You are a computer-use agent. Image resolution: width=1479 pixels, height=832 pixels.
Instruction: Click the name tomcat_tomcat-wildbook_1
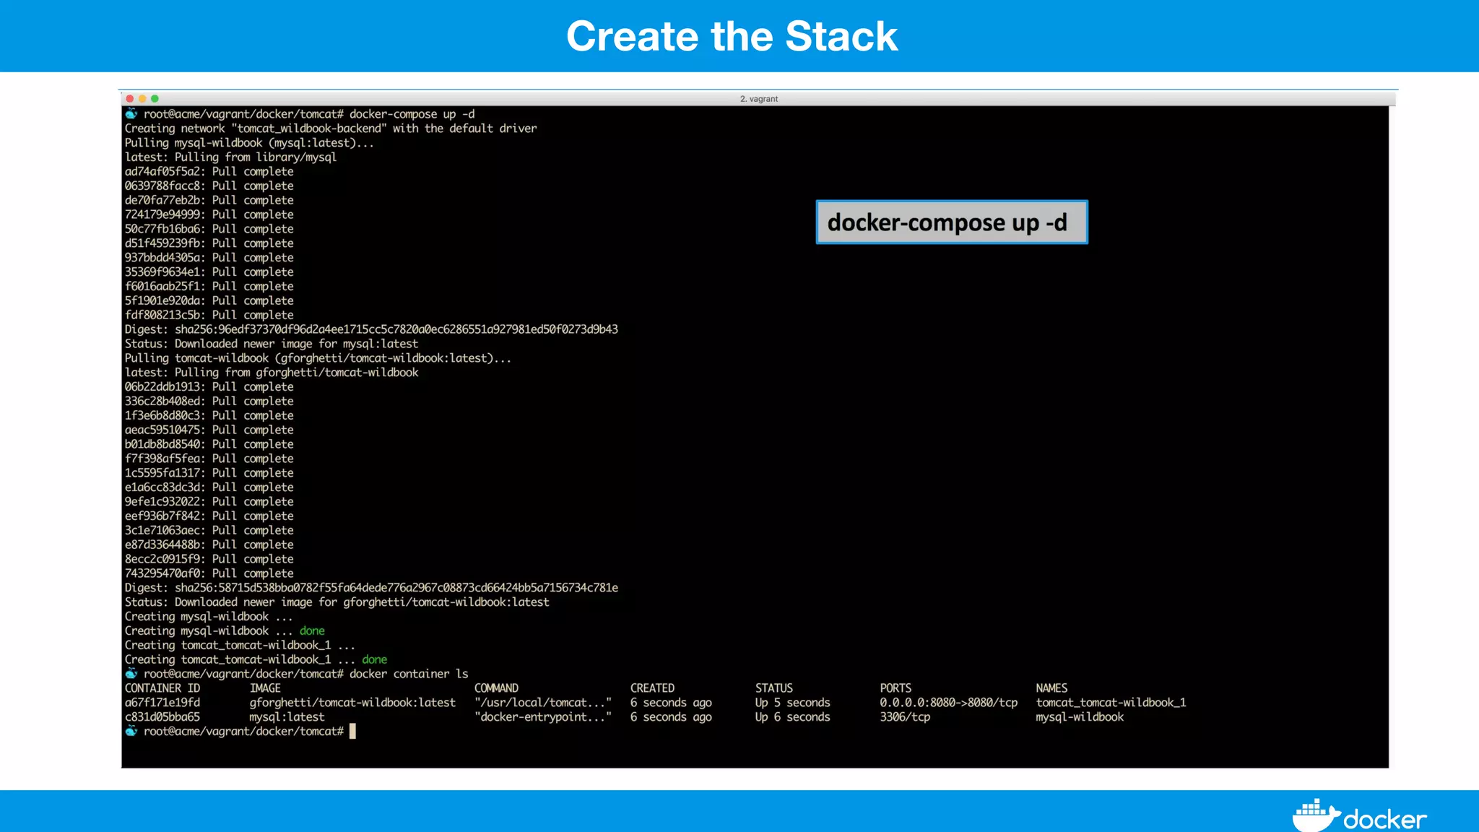coord(1111,703)
